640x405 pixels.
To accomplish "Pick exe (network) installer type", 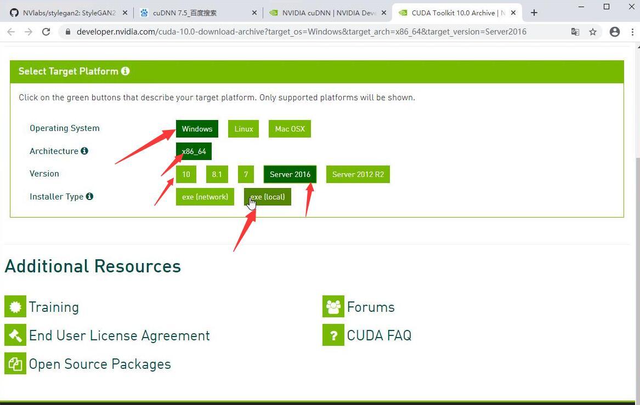I will pos(205,197).
